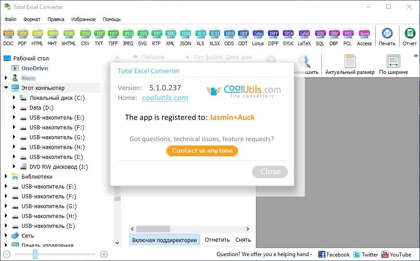Screen dimensions: 420x261
Task: Close the About dialog
Action: [x=270, y=171]
